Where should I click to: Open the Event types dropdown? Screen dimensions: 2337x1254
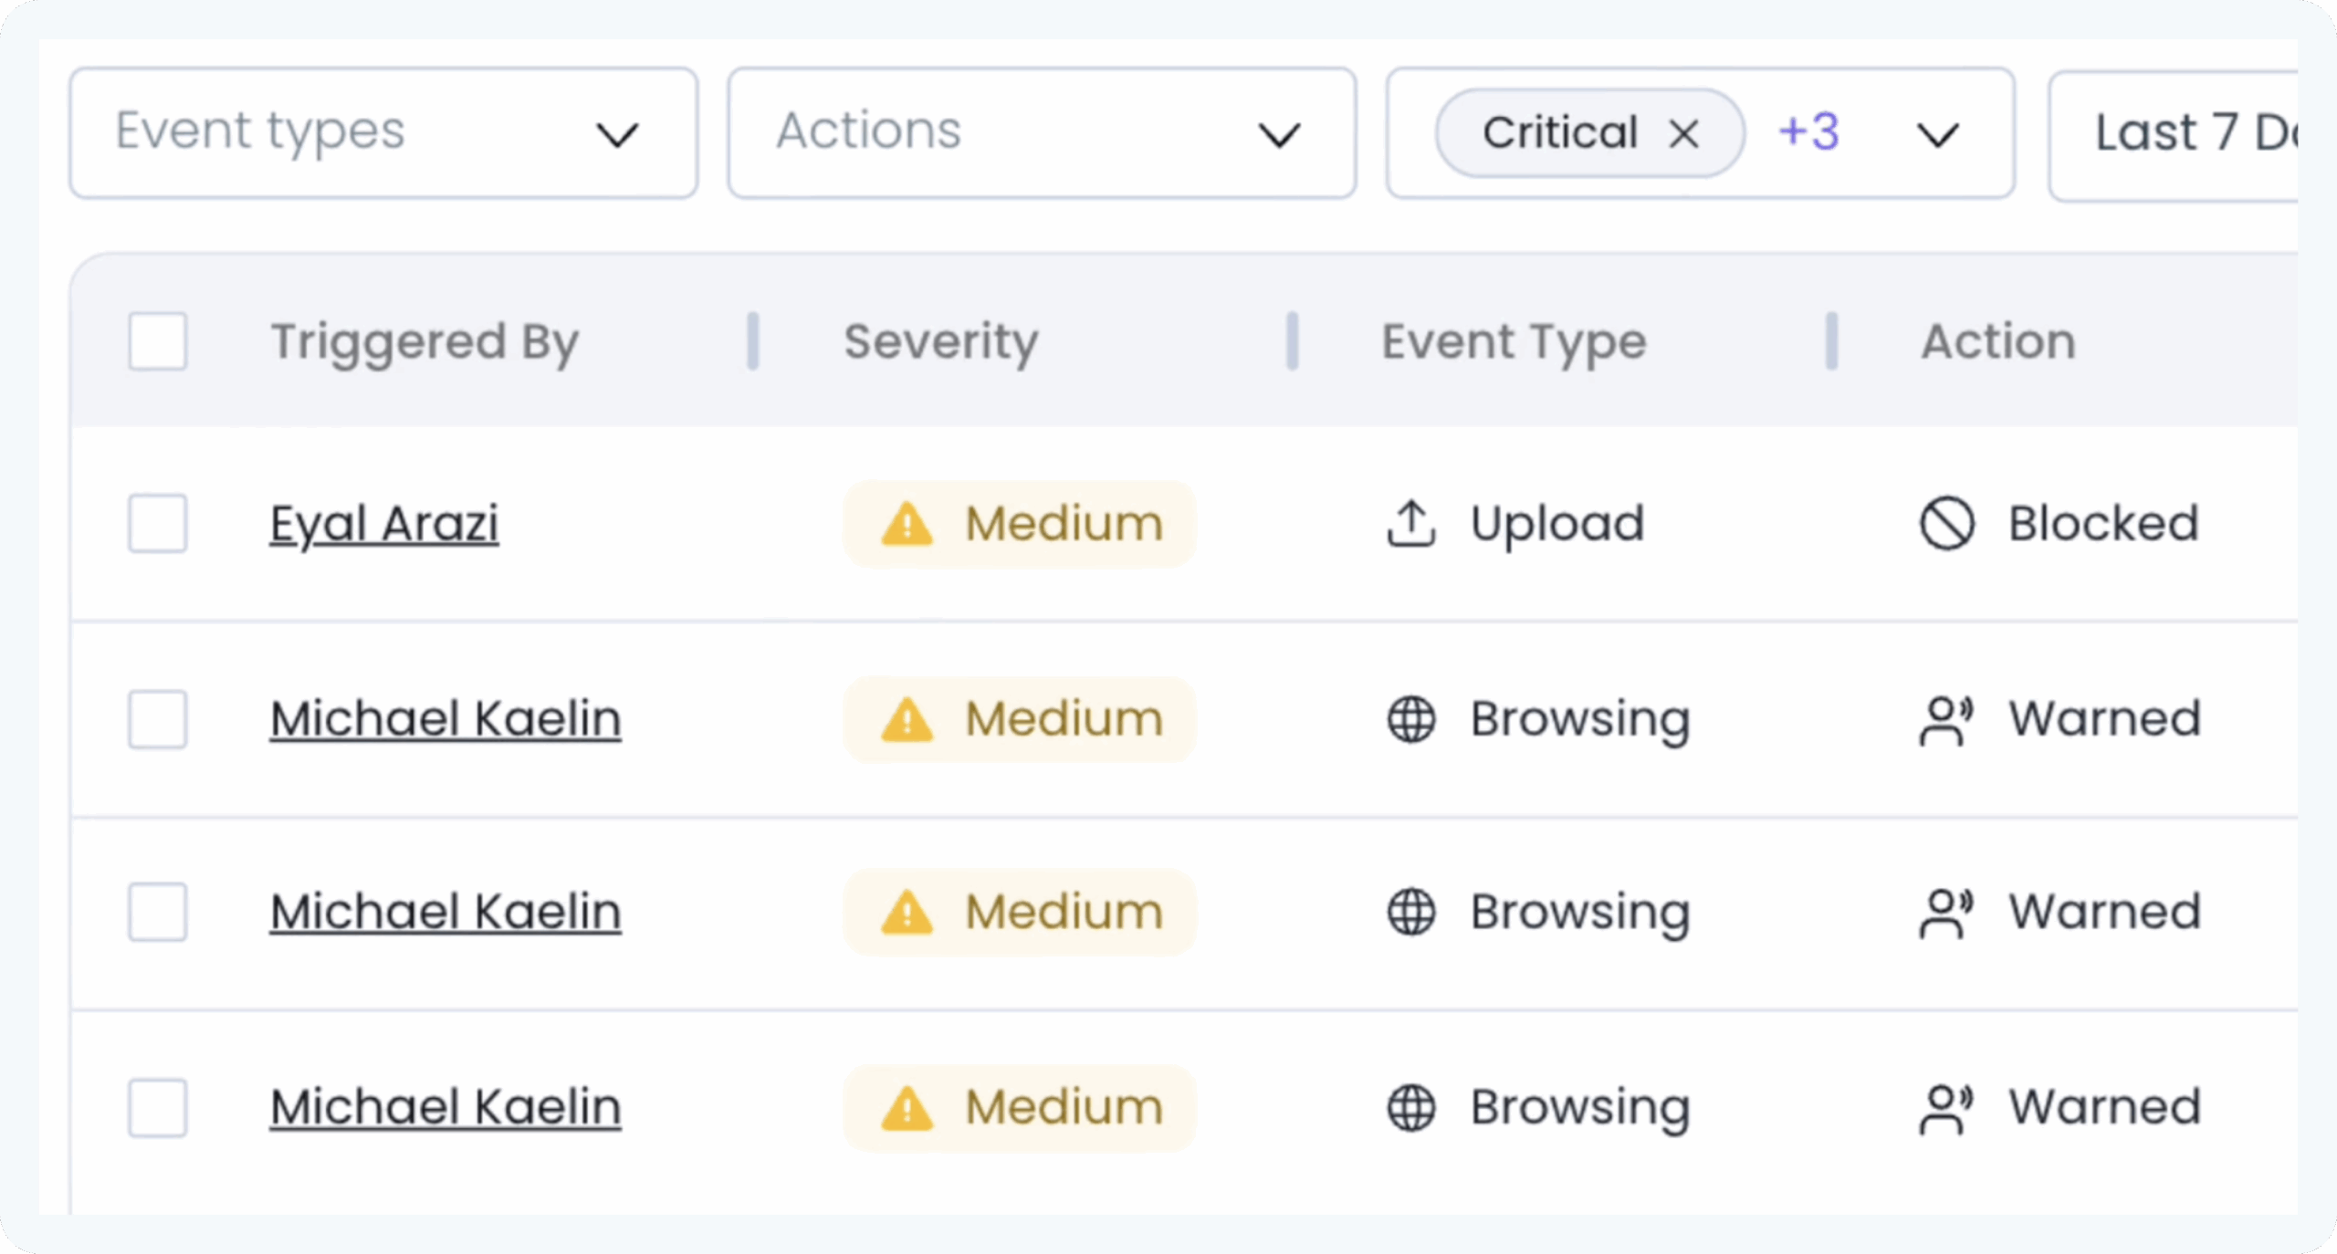coord(383,133)
